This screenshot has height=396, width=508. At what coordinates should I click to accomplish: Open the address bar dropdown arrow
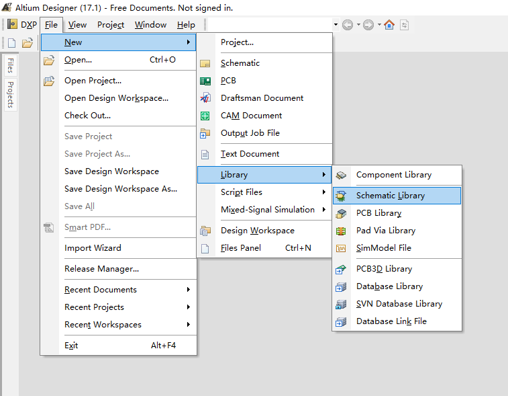click(x=336, y=25)
